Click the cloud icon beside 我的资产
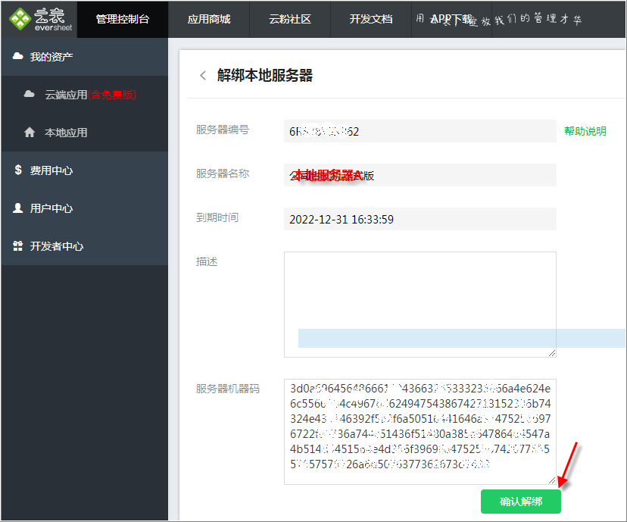 (x=17, y=56)
